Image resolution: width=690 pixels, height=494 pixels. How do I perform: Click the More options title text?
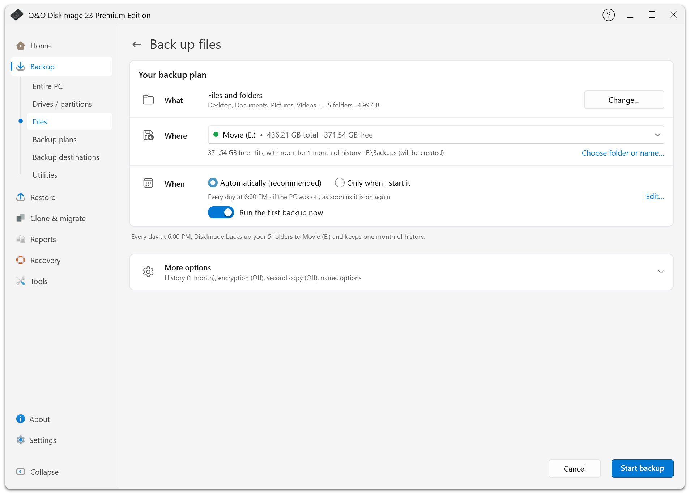(188, 267)
